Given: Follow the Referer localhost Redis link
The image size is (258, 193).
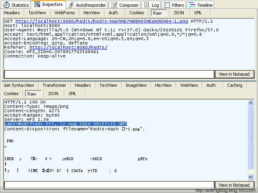Looking at the screenshot, I should [x=68, y=47].
